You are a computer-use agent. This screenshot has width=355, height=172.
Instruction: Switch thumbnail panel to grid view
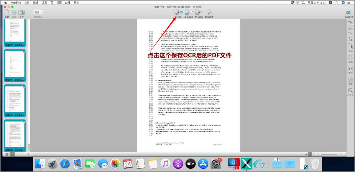point(7,154)
